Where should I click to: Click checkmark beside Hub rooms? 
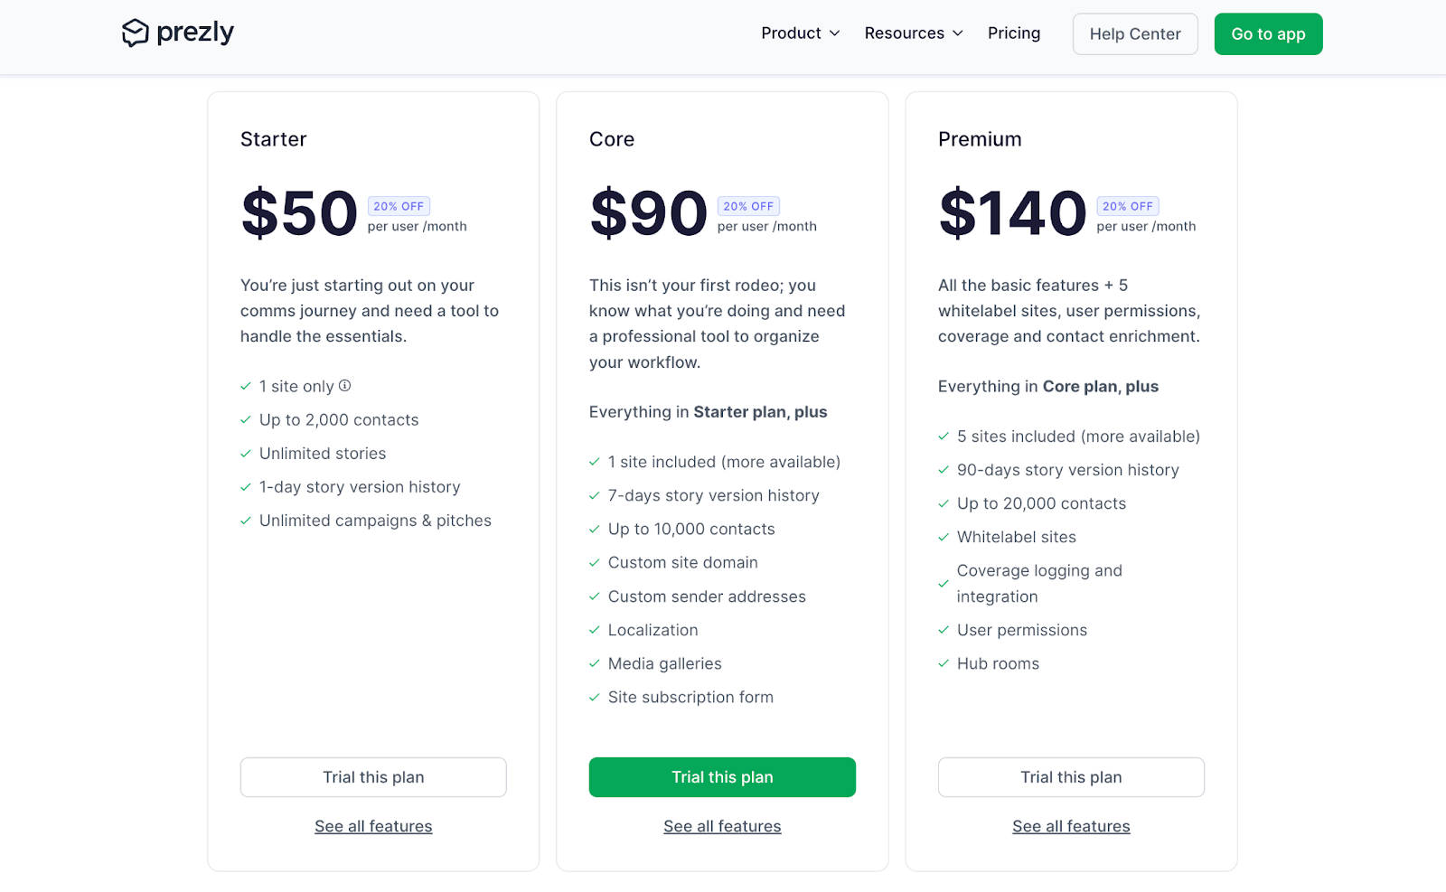tap(944, 663)
